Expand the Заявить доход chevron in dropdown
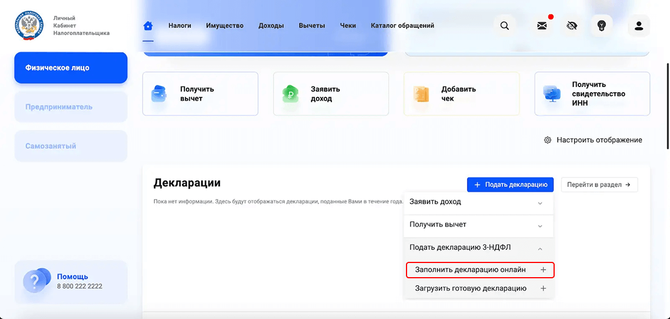670x319 pixels. [x=540, y=203]
